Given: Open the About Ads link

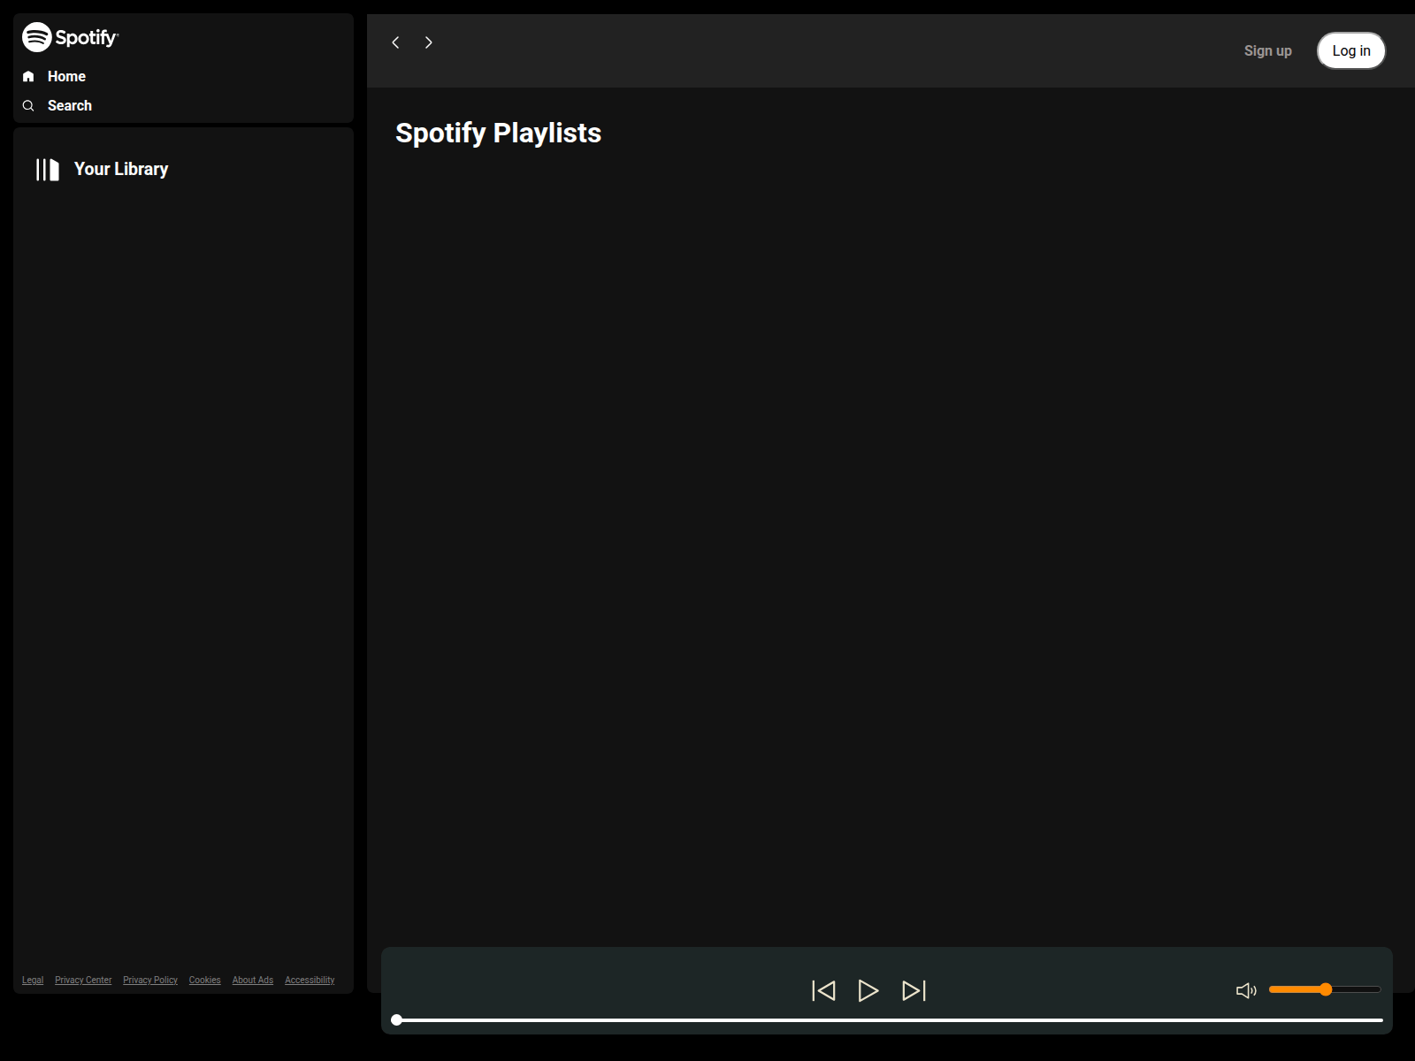Looking at the screenshot, I should (253, 980).
